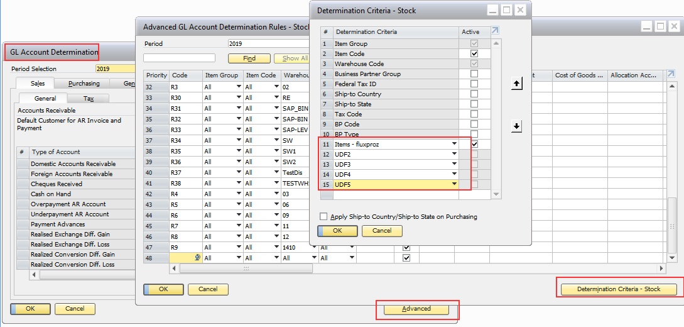This screenshot has height=327, width=684.
Task: Toggle the Item Code active checkbox
Action: tap(474, 54)
